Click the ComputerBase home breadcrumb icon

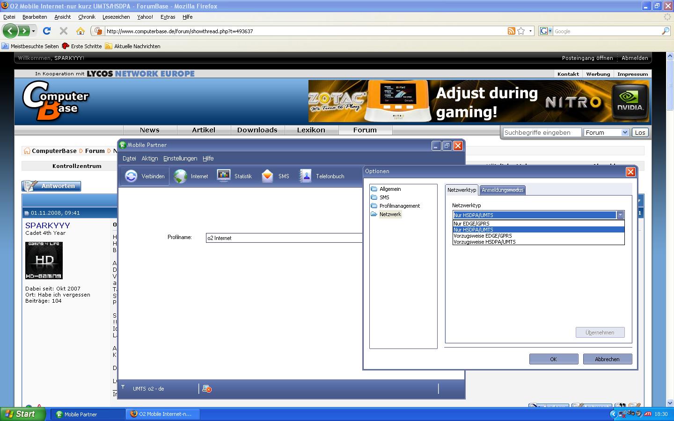coord(27,151)
